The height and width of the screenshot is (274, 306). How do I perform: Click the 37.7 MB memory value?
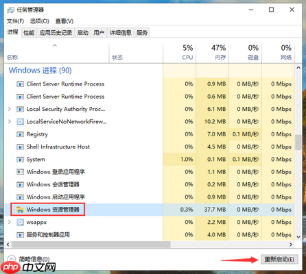[x=215, y=210]
